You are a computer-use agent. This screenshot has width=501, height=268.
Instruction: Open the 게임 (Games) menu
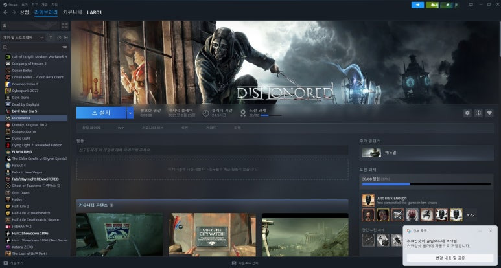coord(45,5)
